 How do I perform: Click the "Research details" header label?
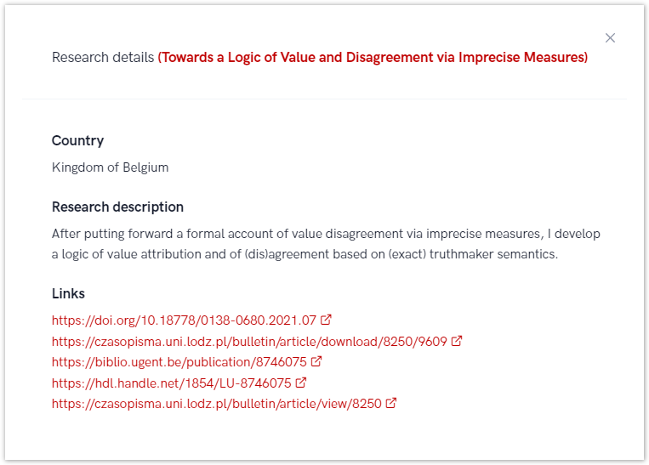click(x=102, y=57)
